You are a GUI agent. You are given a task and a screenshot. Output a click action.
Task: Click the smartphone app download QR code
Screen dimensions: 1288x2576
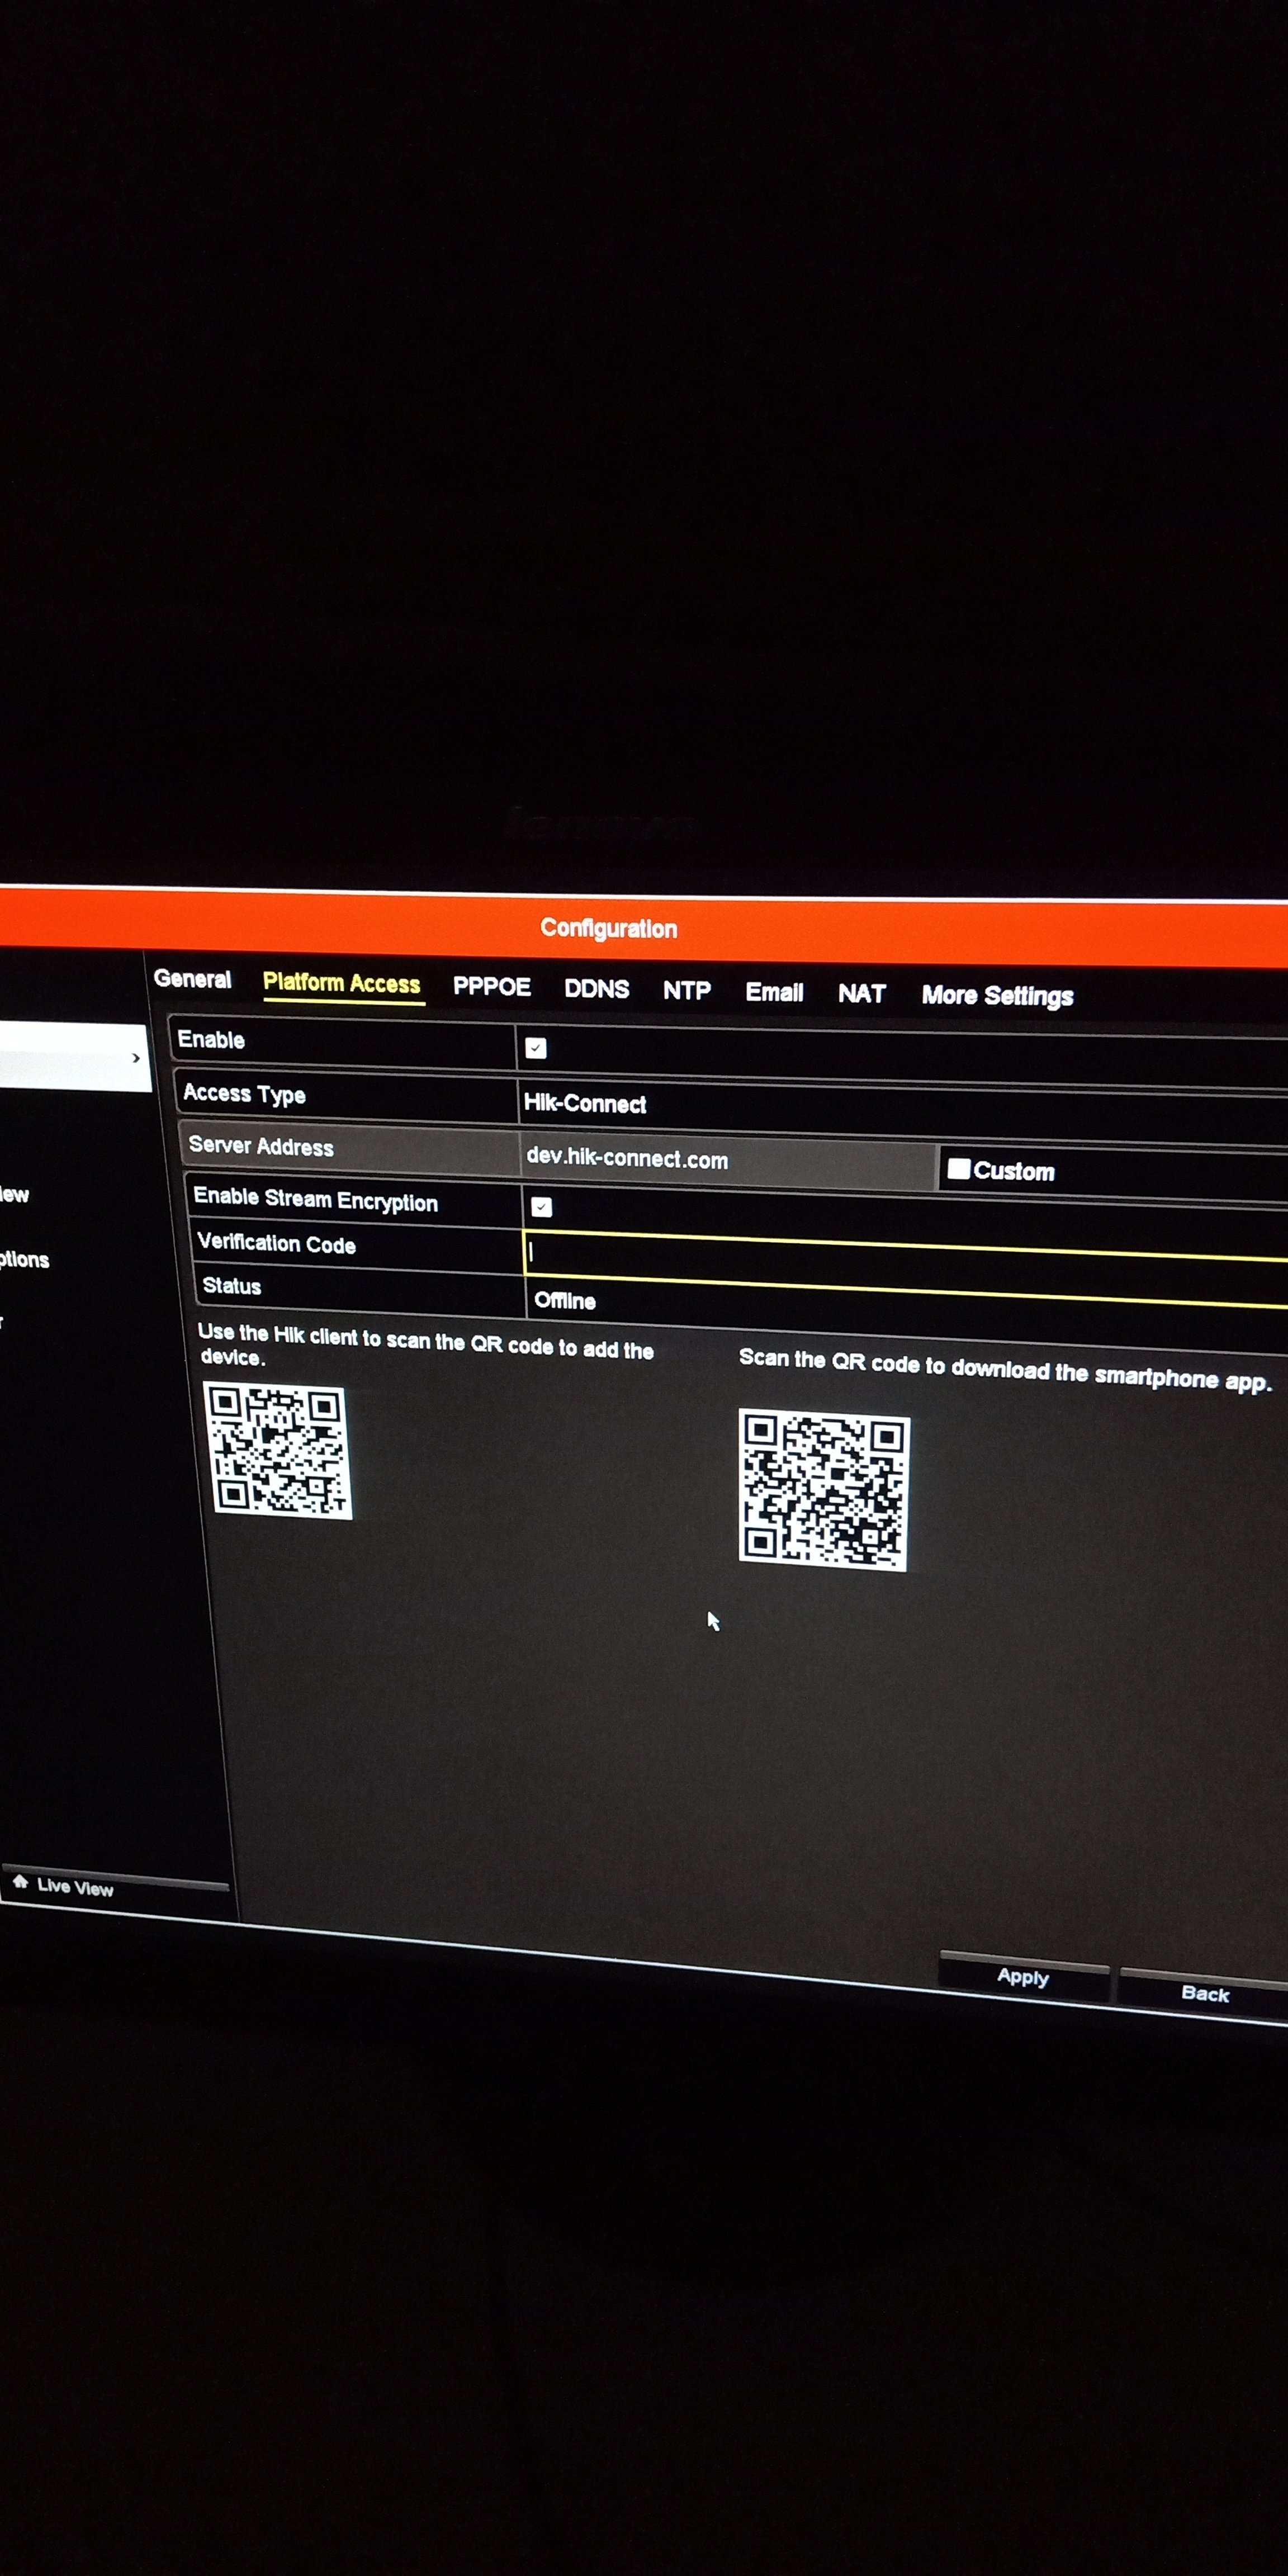[823, 1490]
